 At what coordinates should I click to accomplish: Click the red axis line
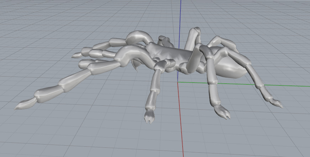tap(181, 119)
